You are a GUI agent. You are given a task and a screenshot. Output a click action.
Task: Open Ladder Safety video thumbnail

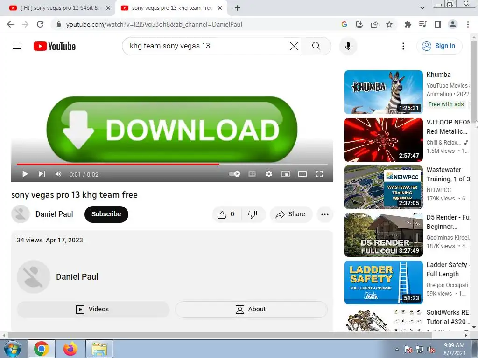tap(384, 282)
